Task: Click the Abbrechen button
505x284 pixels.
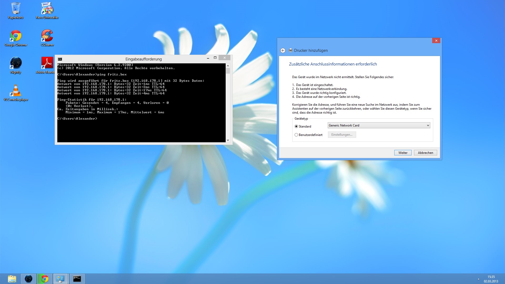Action: 425,153
